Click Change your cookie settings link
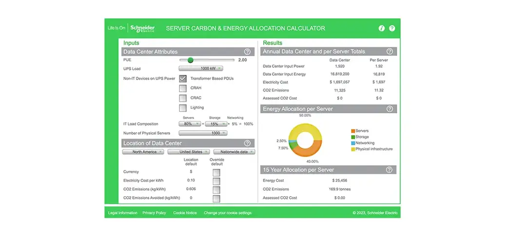Image resolution: width=506 pixels, height=236 pixels. point(228,213)
